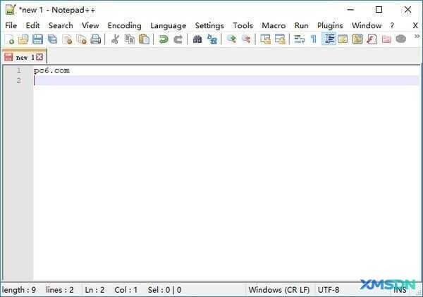Print the document using the printer icon

tap(95, 39)
